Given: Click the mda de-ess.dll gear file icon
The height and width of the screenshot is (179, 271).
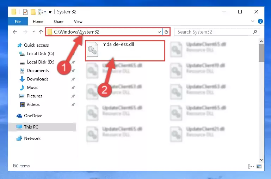Looking at the screenshot, I should pos(92,49).
